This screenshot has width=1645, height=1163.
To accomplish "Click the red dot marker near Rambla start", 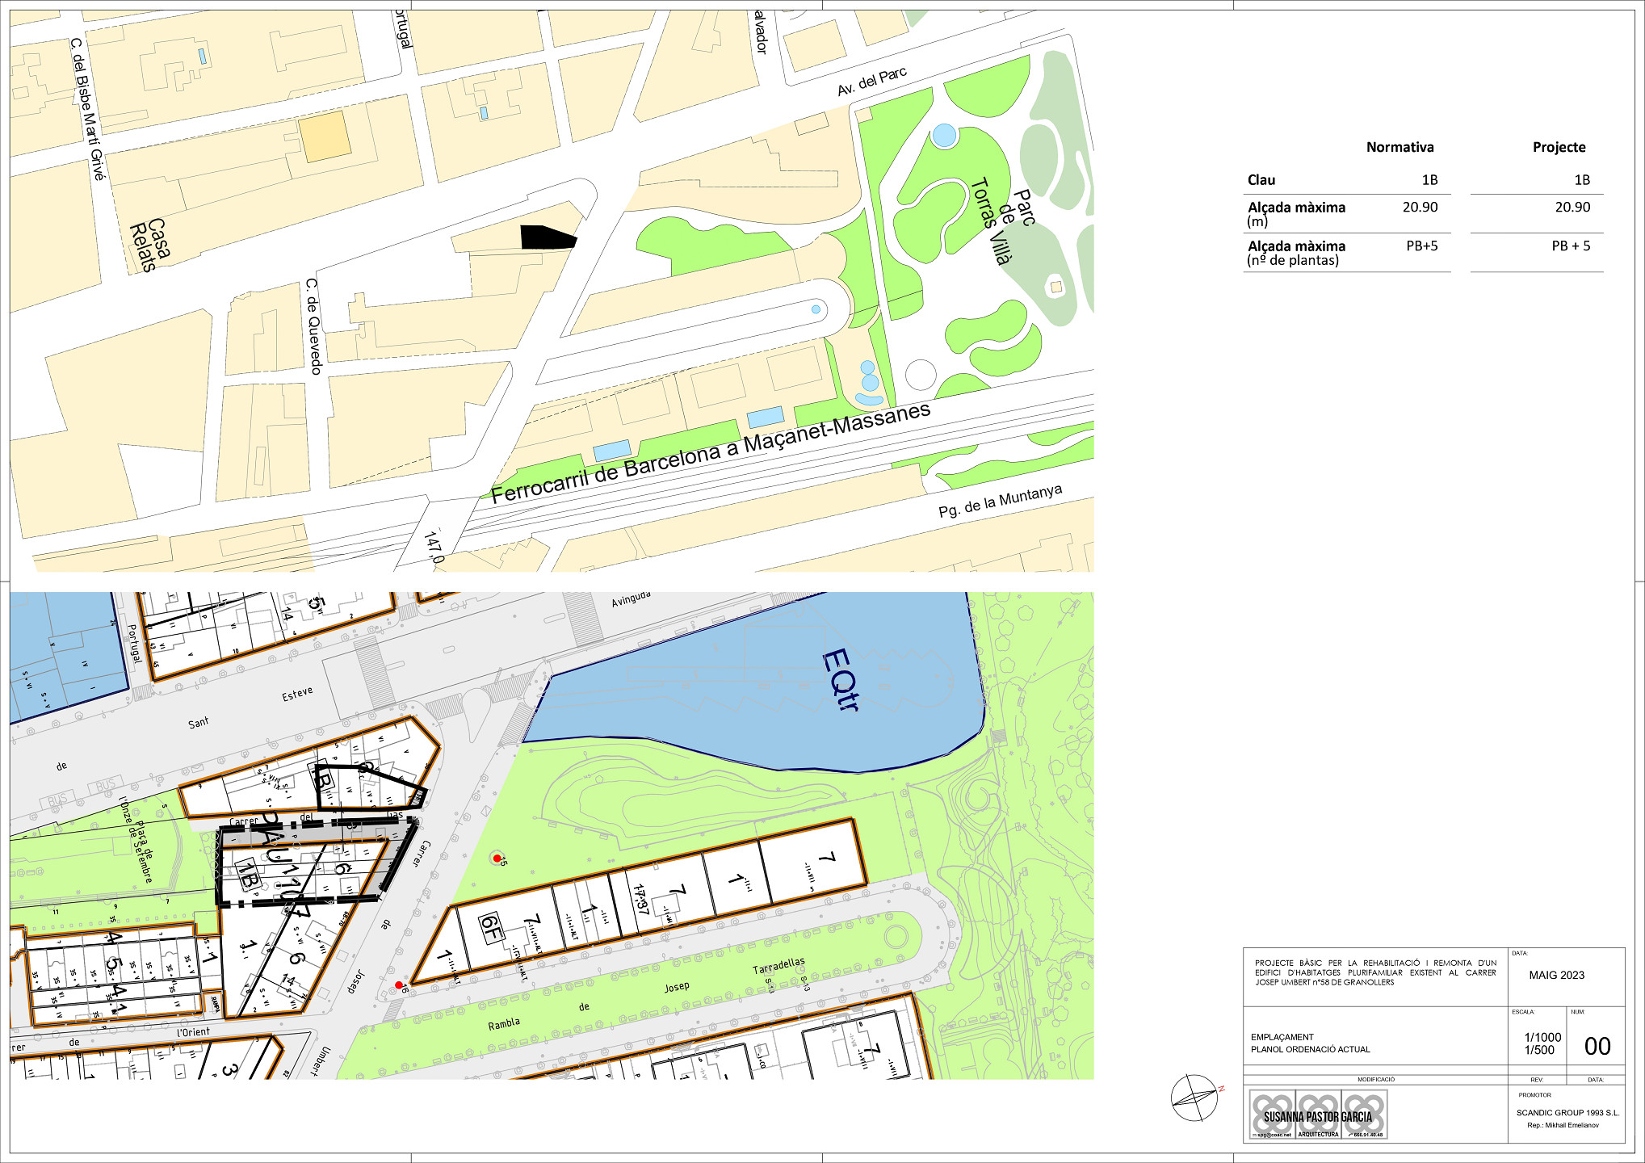I will point(398,985).
